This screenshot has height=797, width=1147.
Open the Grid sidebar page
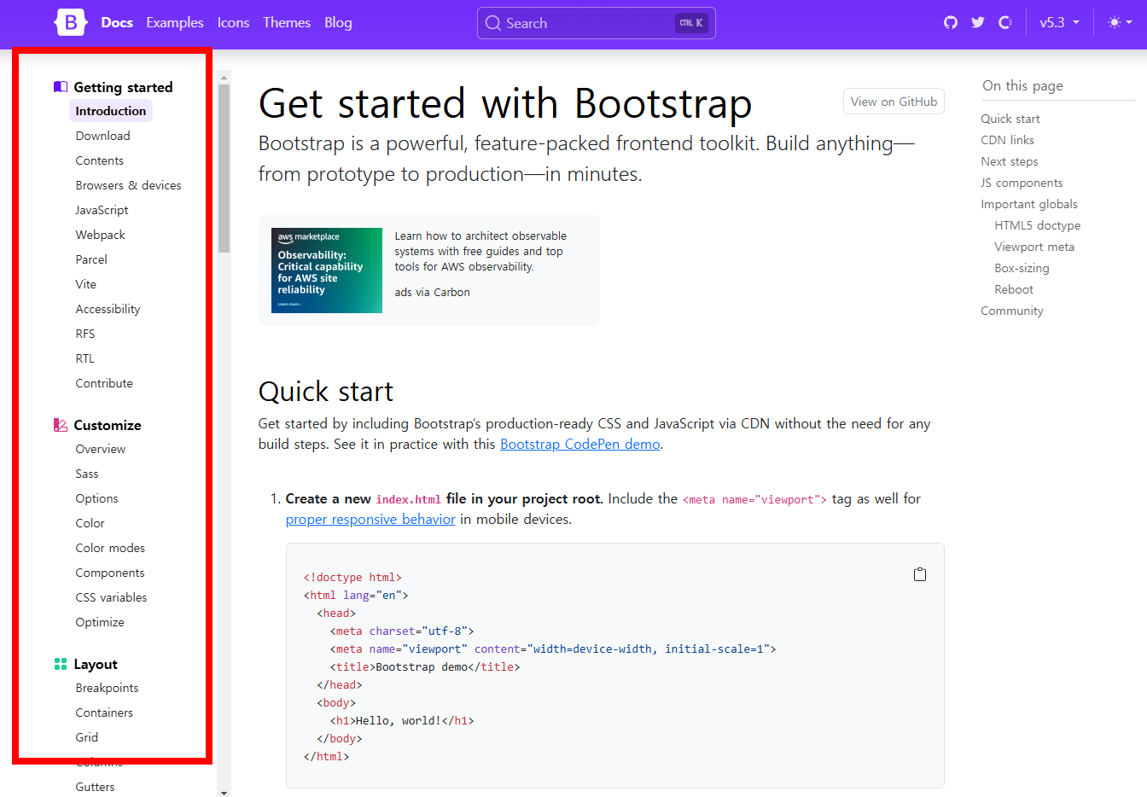86,737
